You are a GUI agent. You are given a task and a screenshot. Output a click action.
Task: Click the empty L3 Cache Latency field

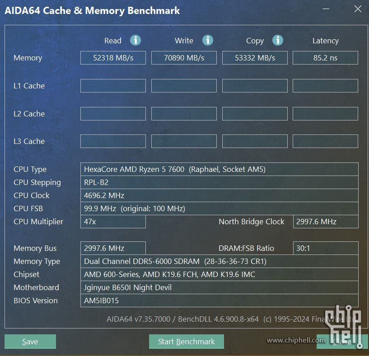[326, 141]
